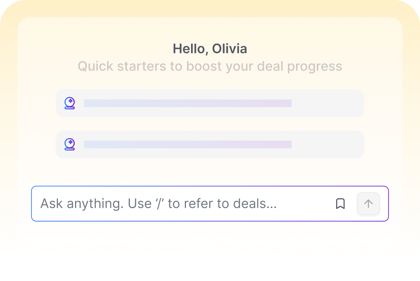Open saved prompts via the bookmark icon
Screen dimensions: 420x281
pyautogui.click(x=340, y=204)
